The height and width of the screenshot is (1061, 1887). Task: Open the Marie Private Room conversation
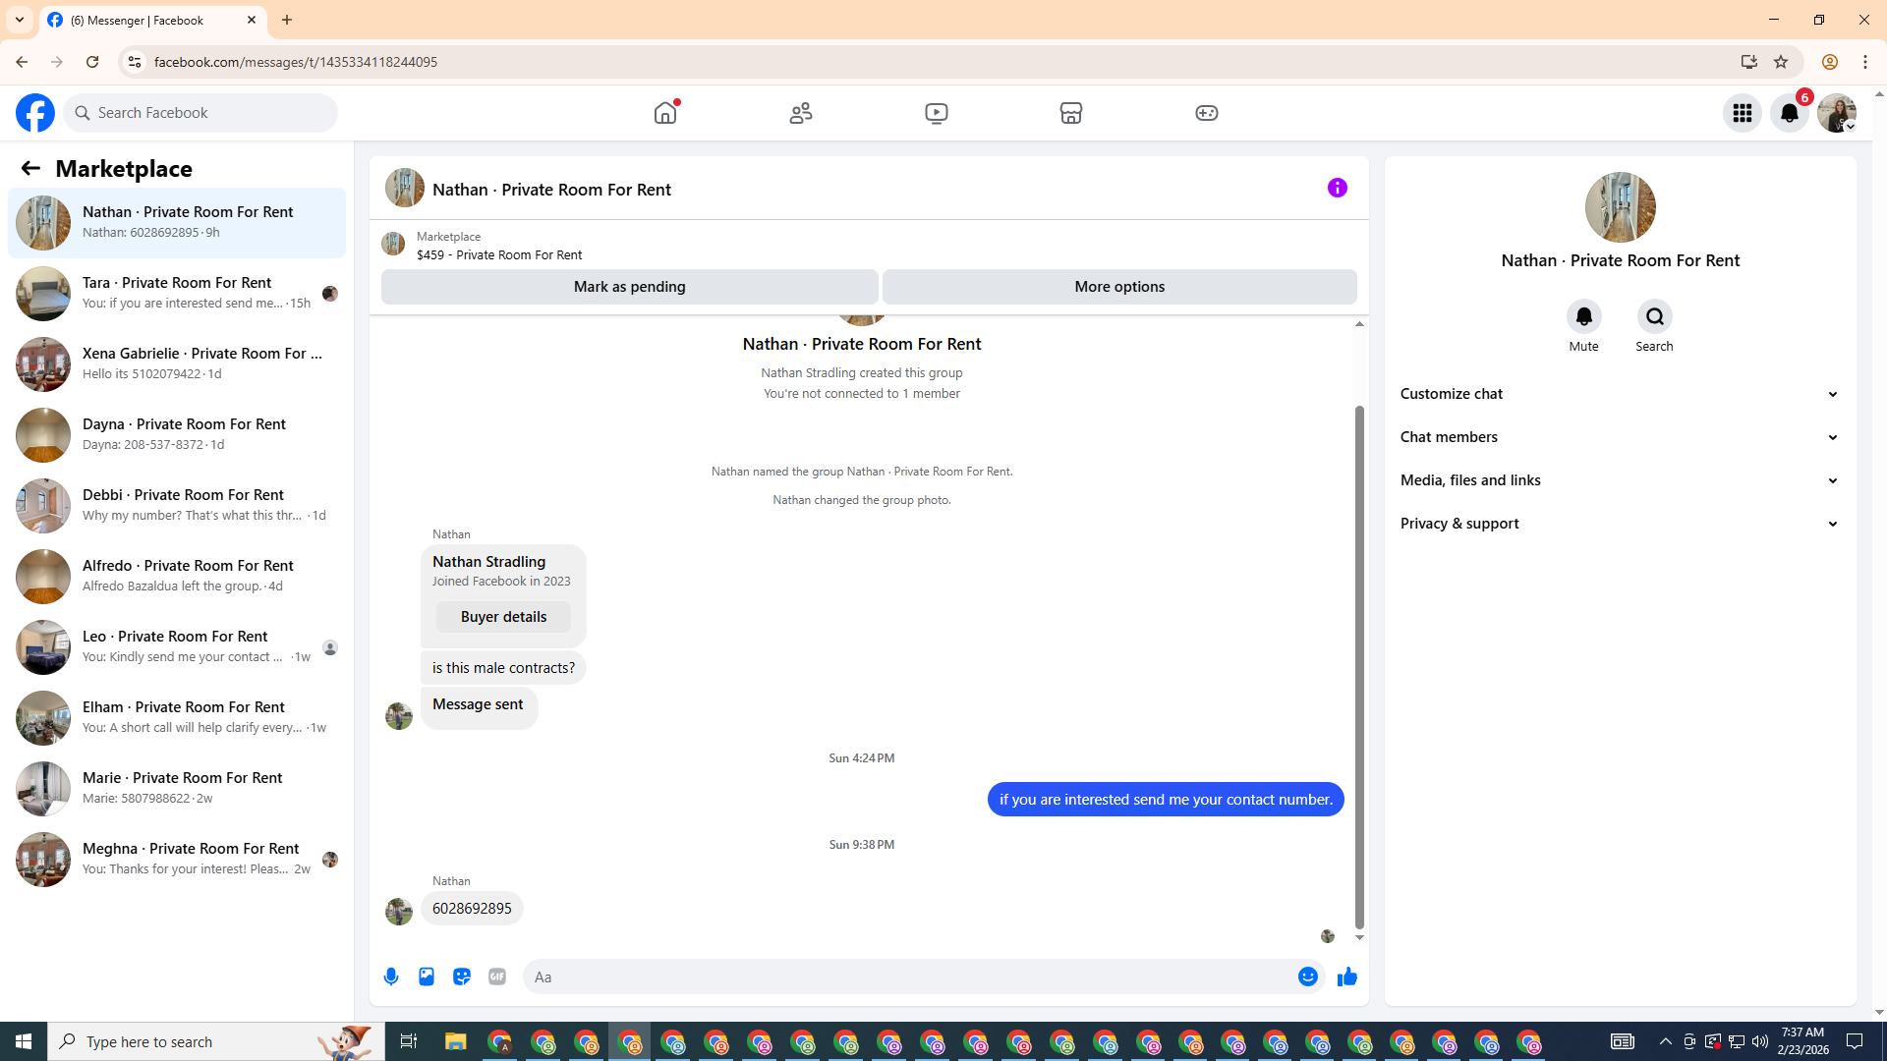pyautogui.click(x=177, y=789)
